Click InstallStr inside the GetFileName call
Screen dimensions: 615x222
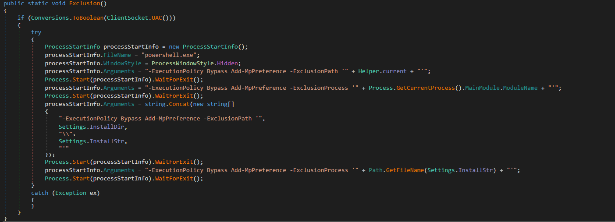point(476,170)
